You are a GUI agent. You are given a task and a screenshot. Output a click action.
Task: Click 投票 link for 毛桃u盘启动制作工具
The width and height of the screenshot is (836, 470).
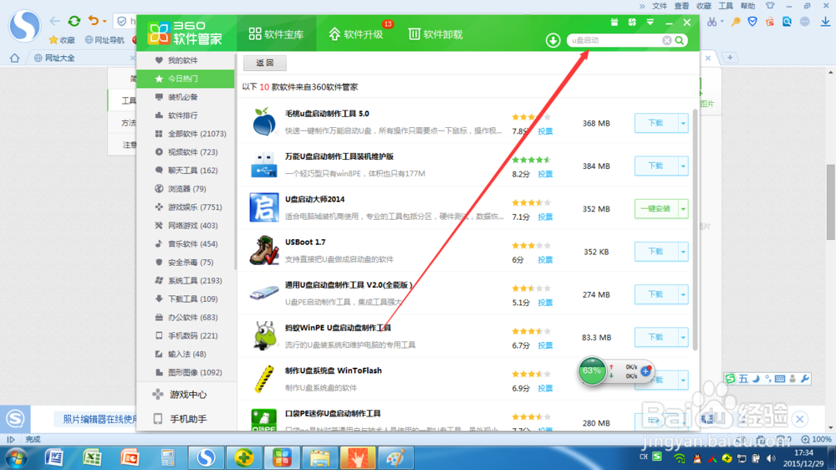click(x=545, y=131)
